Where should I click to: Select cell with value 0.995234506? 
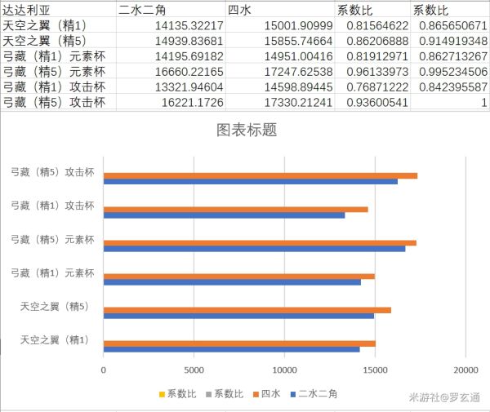[450, 71]
